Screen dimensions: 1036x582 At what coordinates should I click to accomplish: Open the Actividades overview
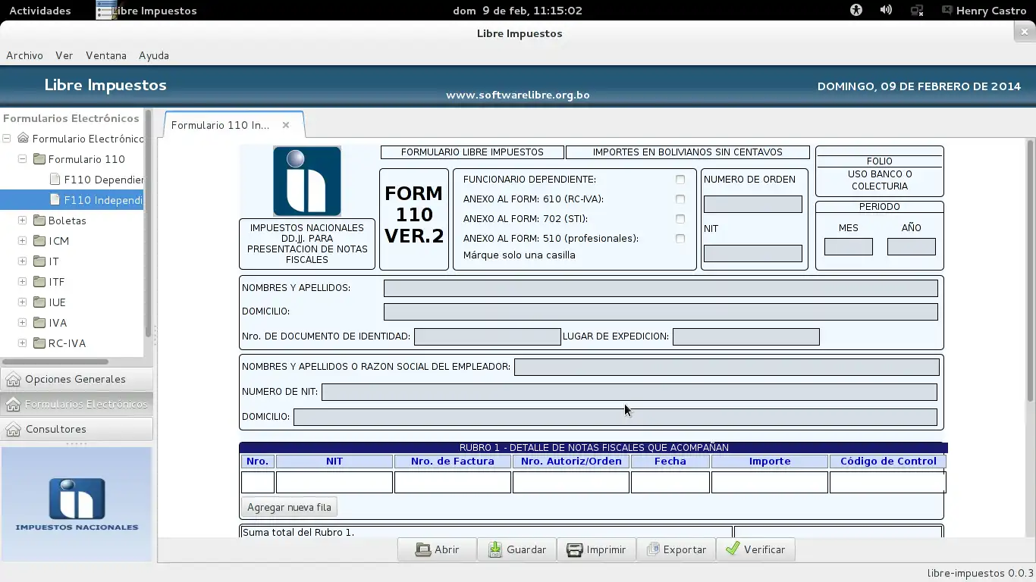(40, 11)
